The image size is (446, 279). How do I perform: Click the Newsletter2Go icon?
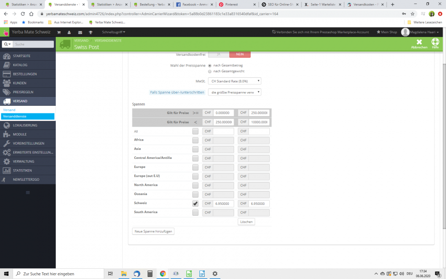4,179
